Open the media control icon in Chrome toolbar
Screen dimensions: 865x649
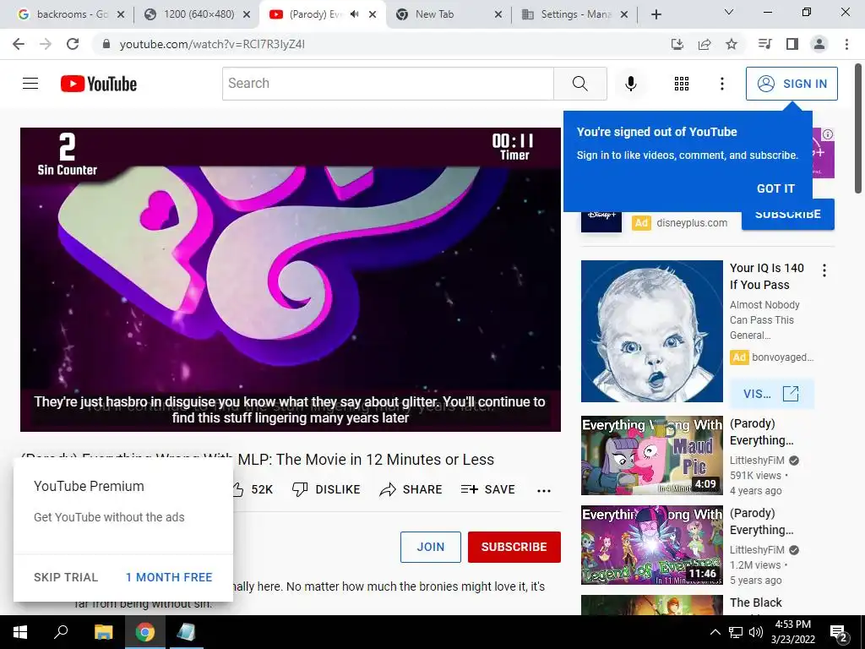[764, 44]
